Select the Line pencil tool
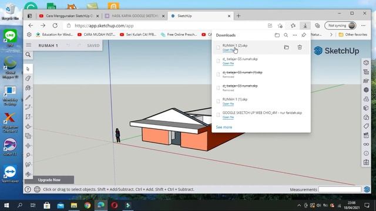 pyautogui.click(x=28, y=98)
